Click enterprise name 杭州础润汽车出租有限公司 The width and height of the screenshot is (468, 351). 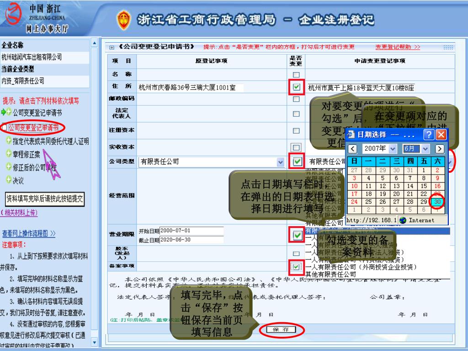32,57
